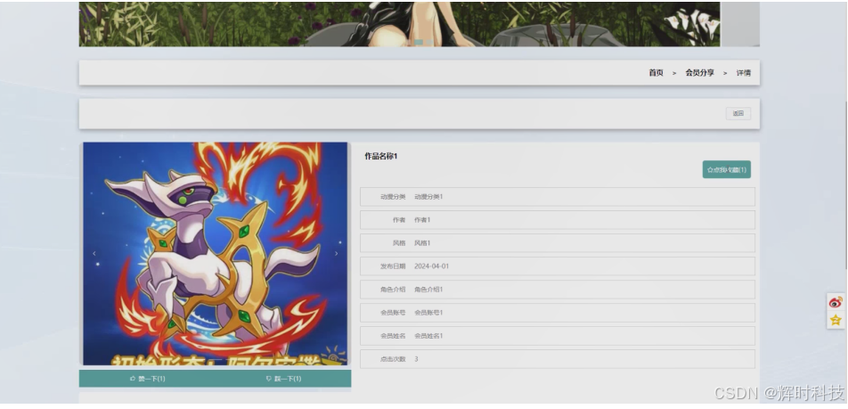Click the top banner image
Screen dimensions: 848x409
tap(399, 23)
